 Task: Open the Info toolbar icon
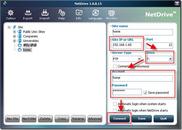[79, 13]
